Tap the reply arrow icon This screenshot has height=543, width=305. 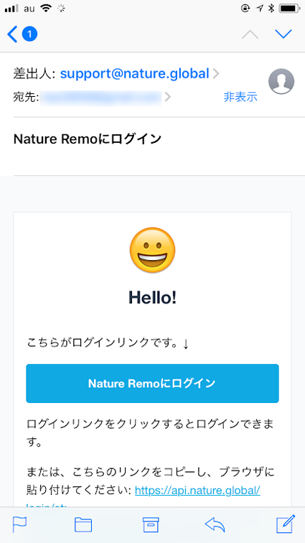[215, 524]
